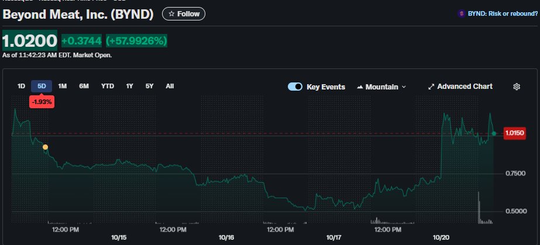Viewport: 540px width, 245px height.
Task: Expand the Mountain chart type dropdown
Action: click(x=381, y=87)
